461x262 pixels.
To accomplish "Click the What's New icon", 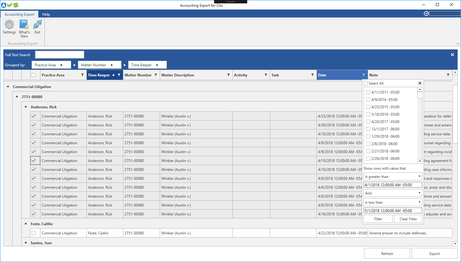I will (24, 25).
